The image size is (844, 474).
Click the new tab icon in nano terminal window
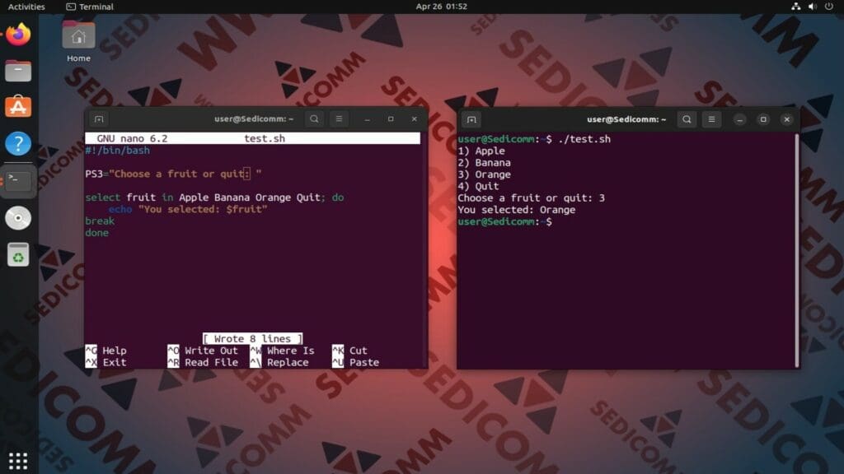coord(99,119)
